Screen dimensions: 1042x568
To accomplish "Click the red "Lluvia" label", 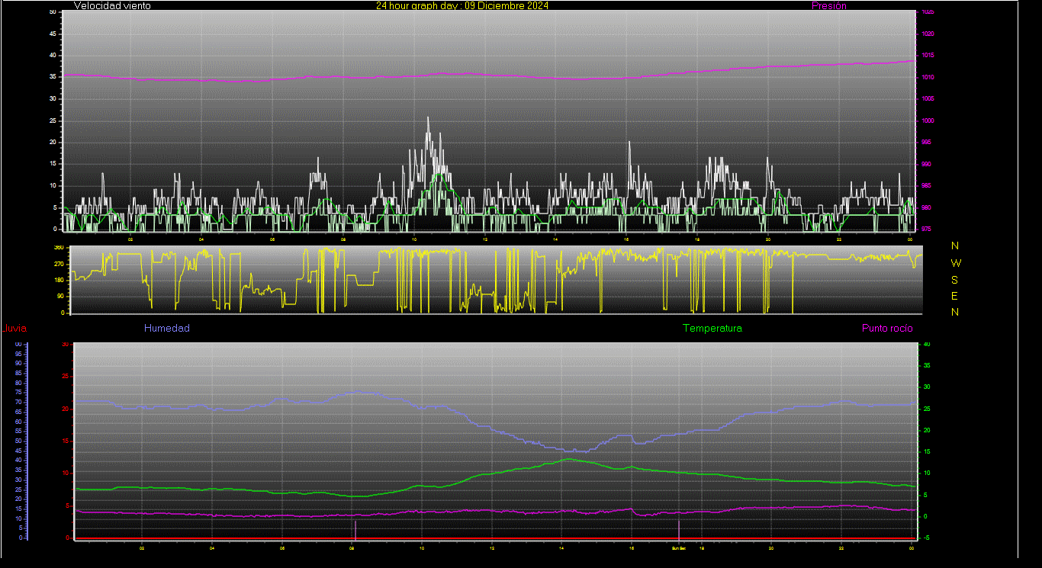I will [14, 329].
